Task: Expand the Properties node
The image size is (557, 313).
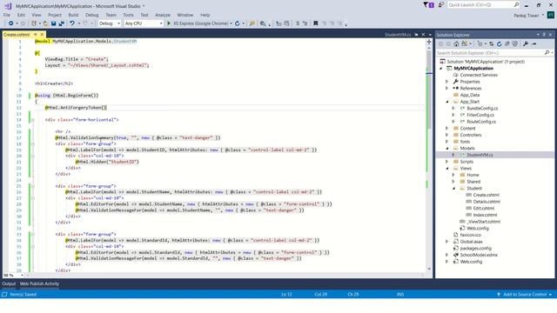Action: coord(447,82)
